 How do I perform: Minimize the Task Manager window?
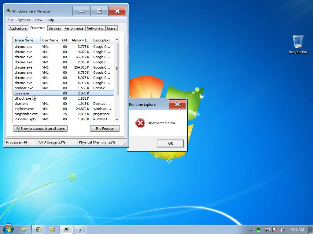click(81, 11)
